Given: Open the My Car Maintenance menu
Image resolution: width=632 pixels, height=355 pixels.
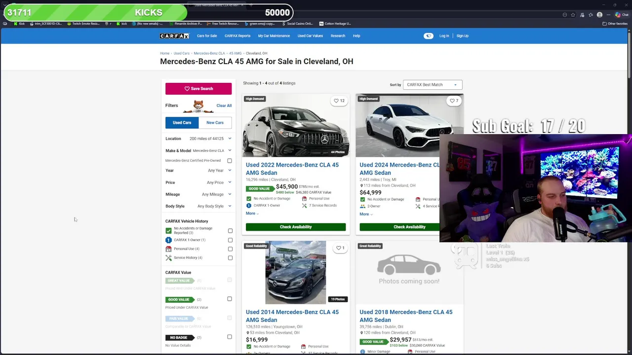Looking at the screenshot, I should click(274, 36).
